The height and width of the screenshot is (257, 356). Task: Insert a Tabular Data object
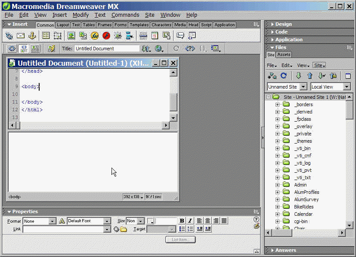click(x=167, y=36)
